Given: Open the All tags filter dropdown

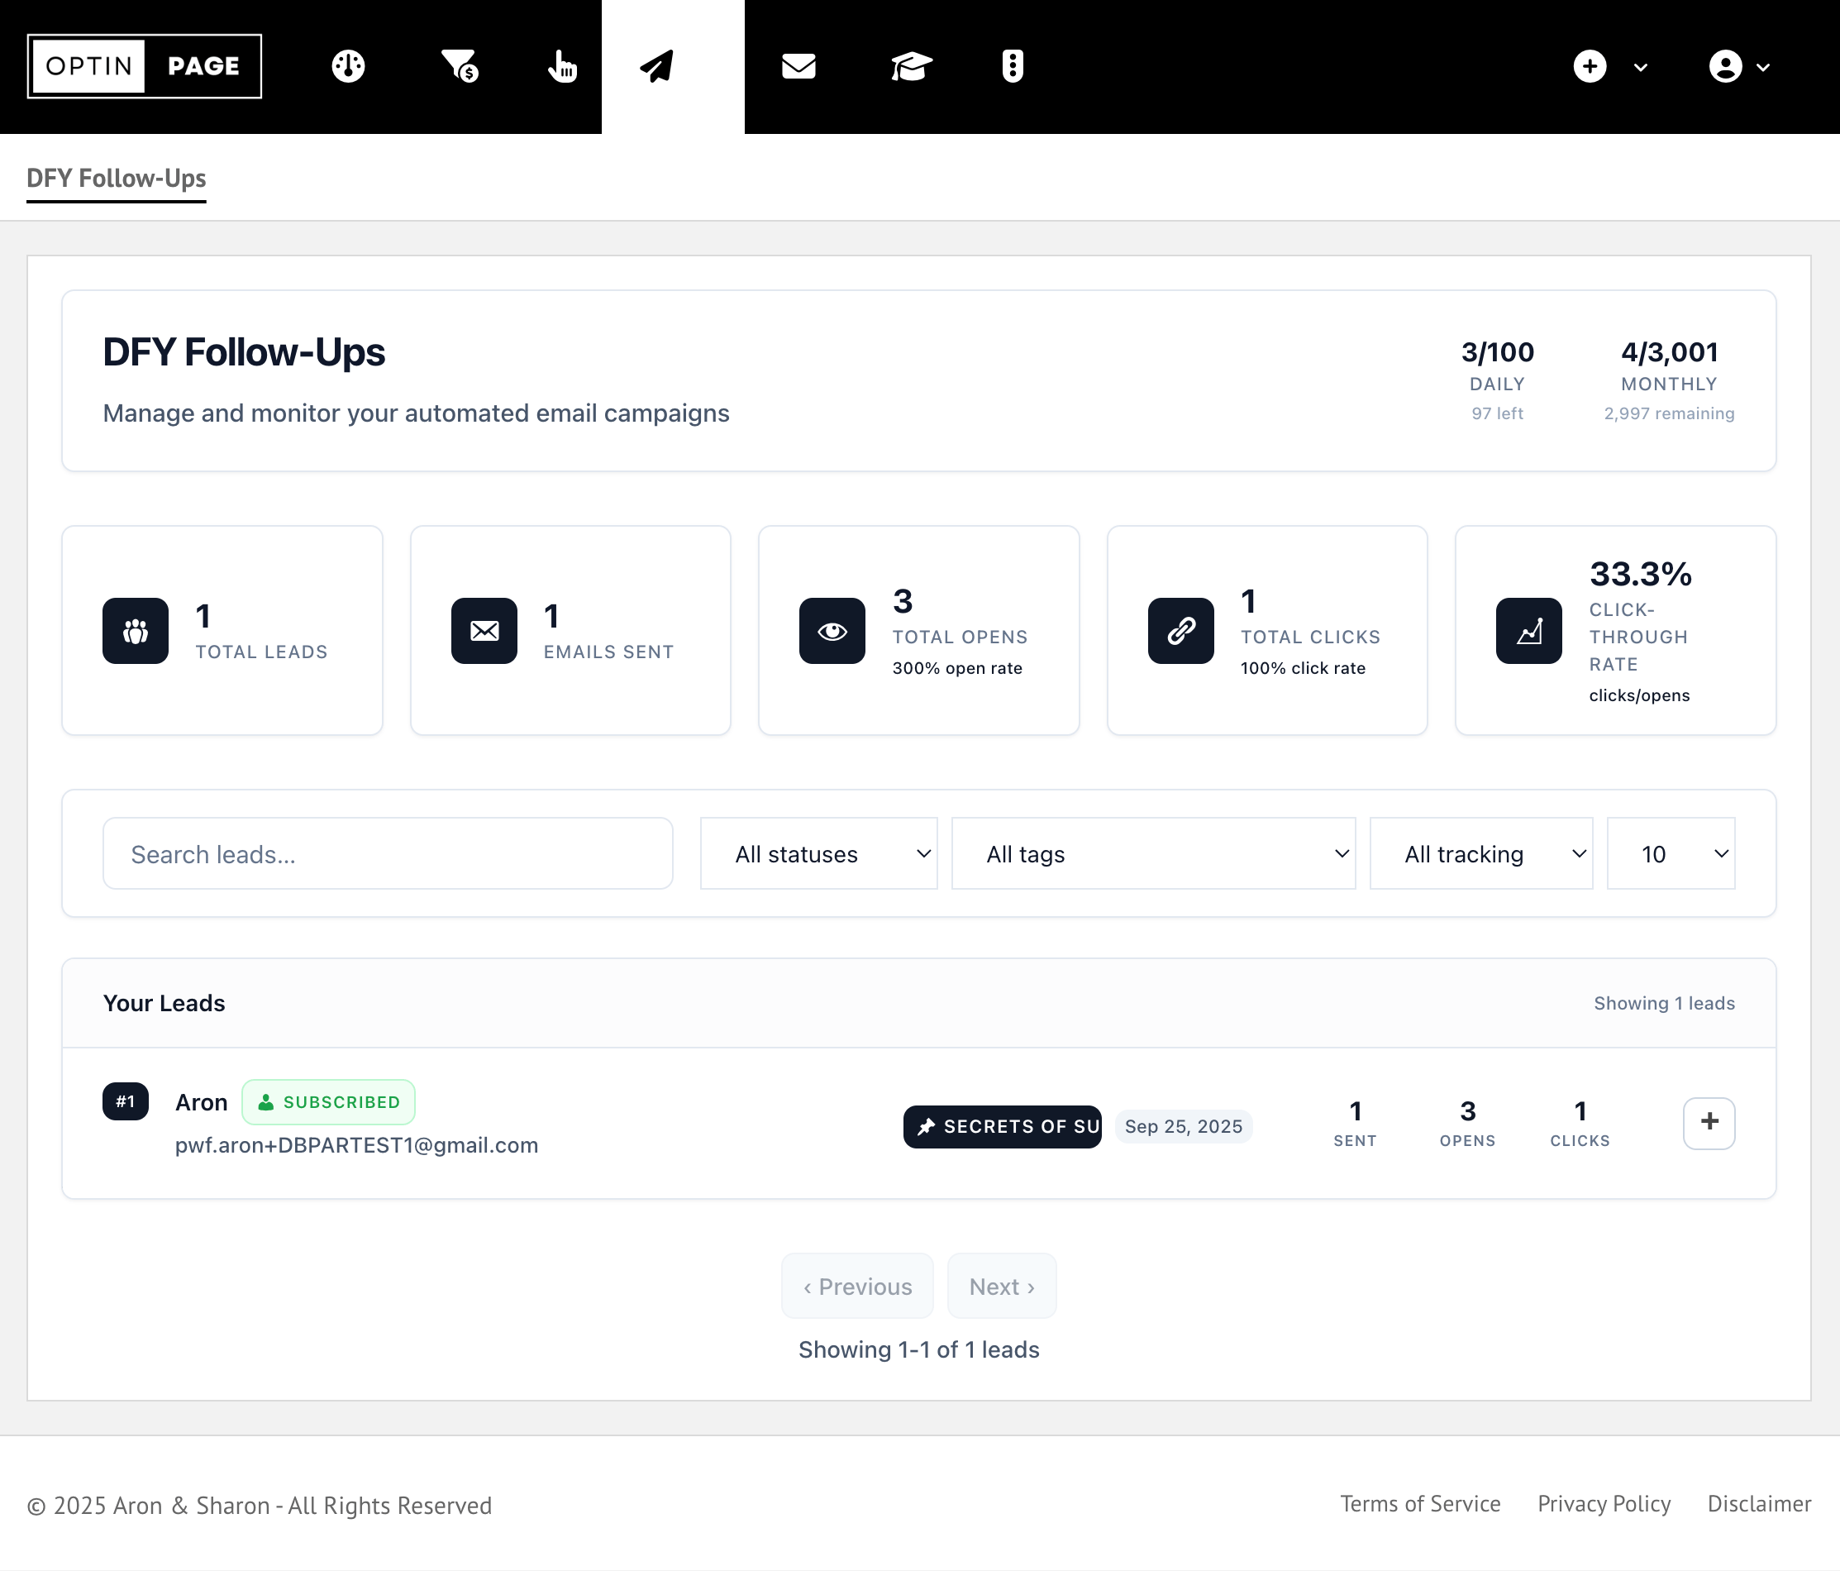Looking at the screenshot, I should tap(1152, 853).
